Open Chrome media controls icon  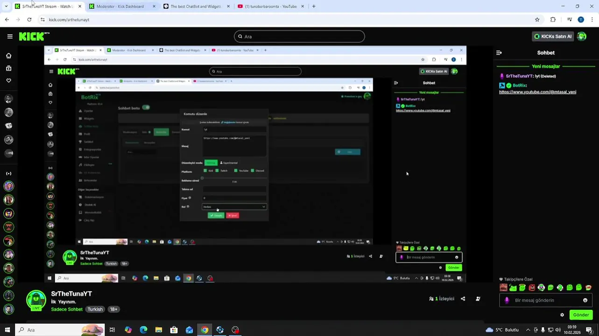tap(570, 20)
